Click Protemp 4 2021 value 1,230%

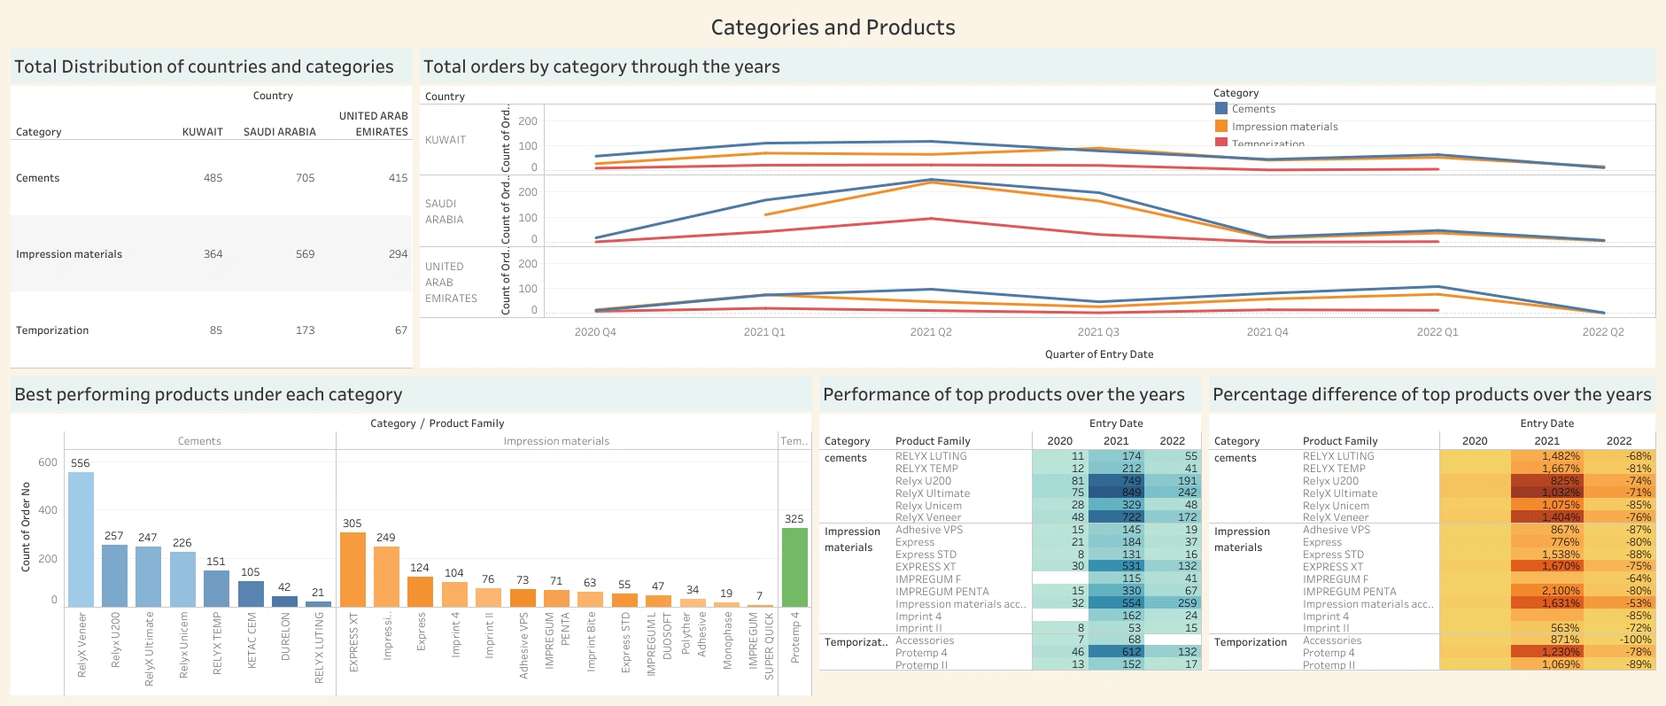point(1546,652)
